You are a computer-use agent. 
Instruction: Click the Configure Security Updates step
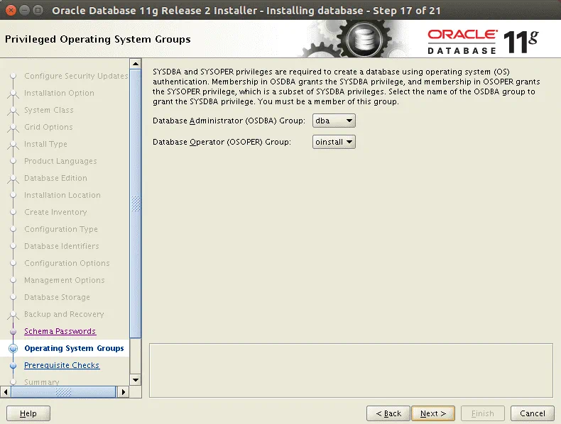tap(76, 76)
